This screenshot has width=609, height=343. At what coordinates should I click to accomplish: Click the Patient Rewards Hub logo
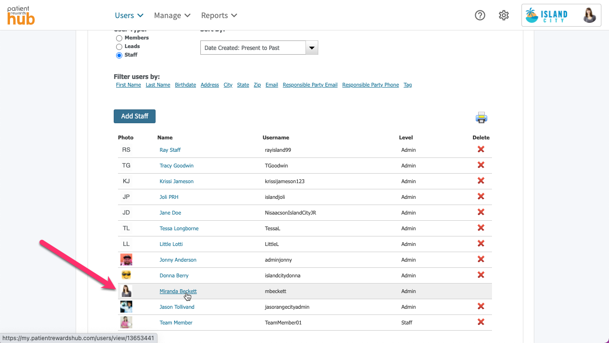[x=21, y=15]
